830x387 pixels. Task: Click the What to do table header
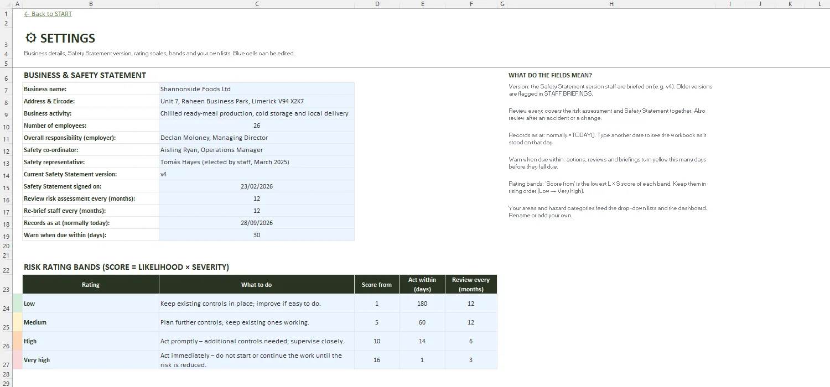point(256,285)
